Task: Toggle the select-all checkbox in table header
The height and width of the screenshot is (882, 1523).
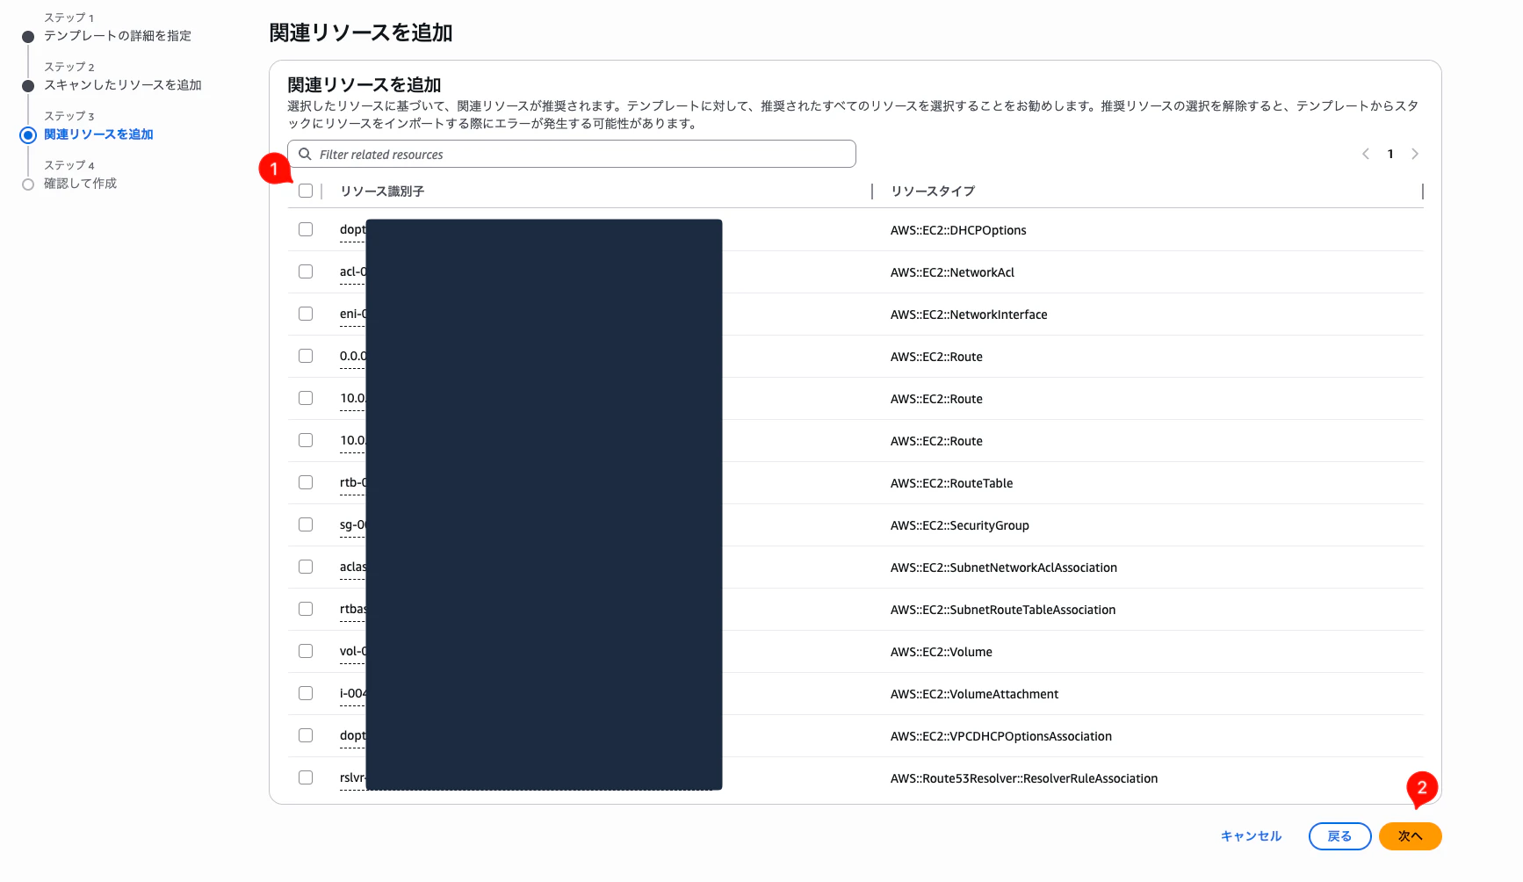Action: click(306, 191)
